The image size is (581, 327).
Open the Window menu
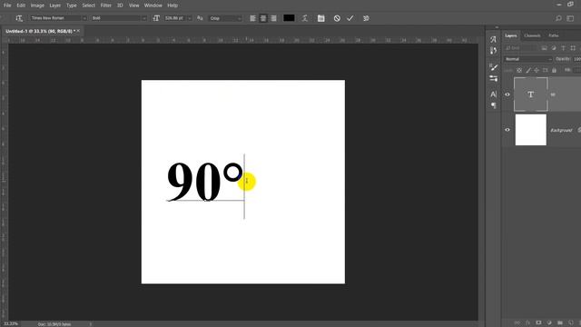click(153, 5)
